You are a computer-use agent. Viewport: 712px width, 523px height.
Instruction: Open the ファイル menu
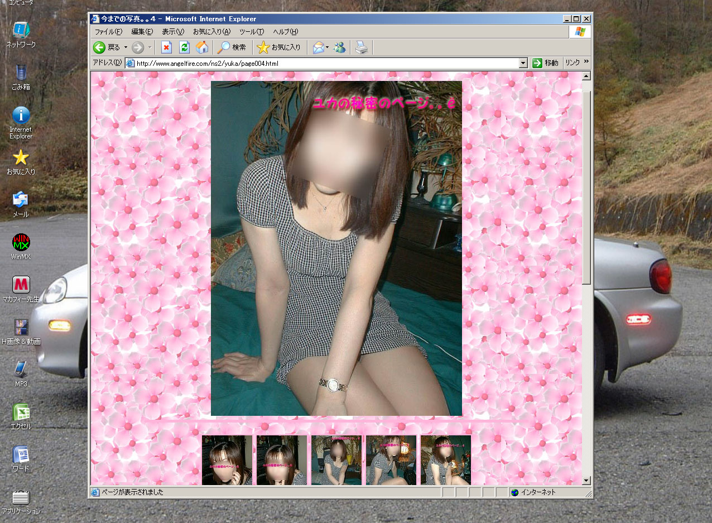[108, 32]
